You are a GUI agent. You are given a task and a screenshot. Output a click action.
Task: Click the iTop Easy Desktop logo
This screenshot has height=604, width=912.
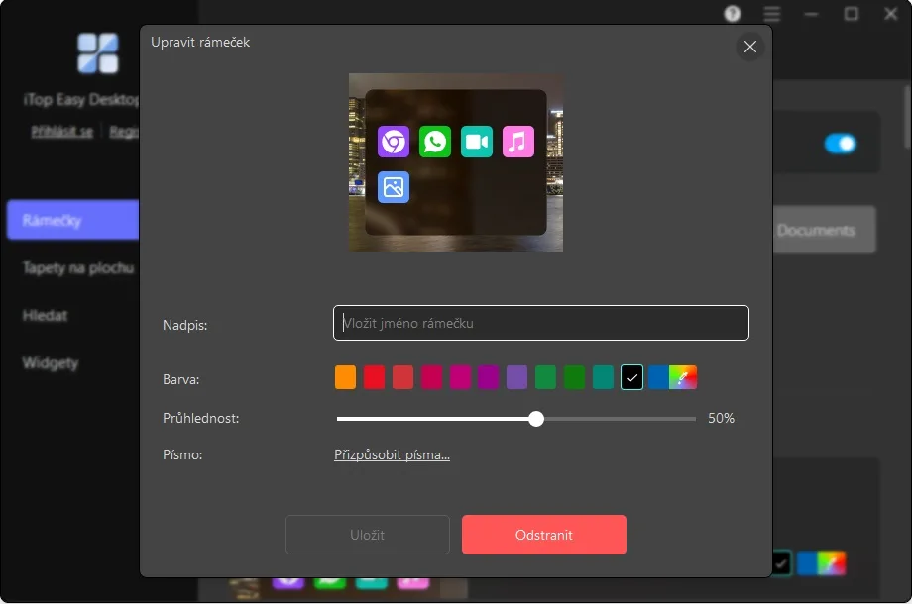tap(97, 52)
